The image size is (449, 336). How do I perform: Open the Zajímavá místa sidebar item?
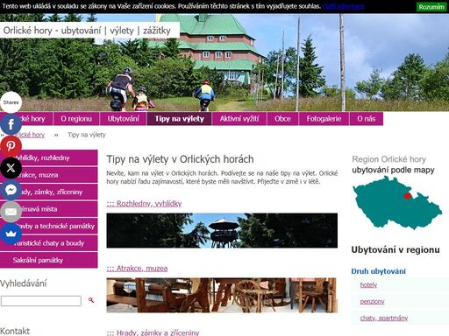pos(49,209)
